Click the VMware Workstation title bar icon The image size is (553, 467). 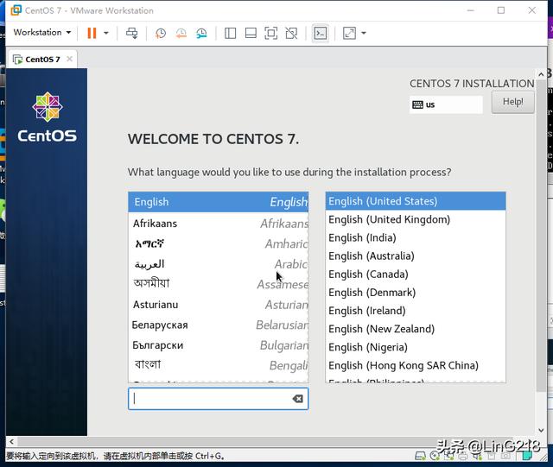[x=16, y=10]
